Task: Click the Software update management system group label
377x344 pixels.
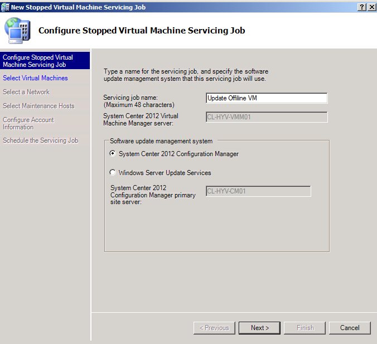Action: coord(161,141)
